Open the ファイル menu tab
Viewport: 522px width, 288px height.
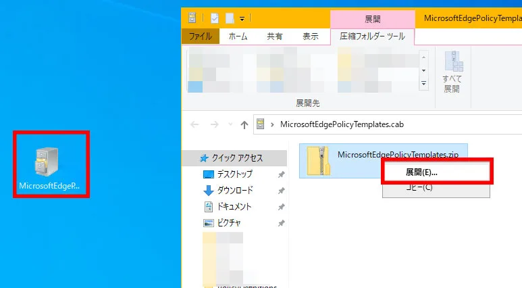point(201,37)
